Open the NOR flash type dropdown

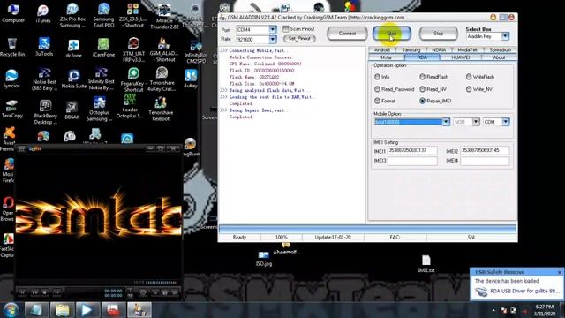[x=476, y=122]
